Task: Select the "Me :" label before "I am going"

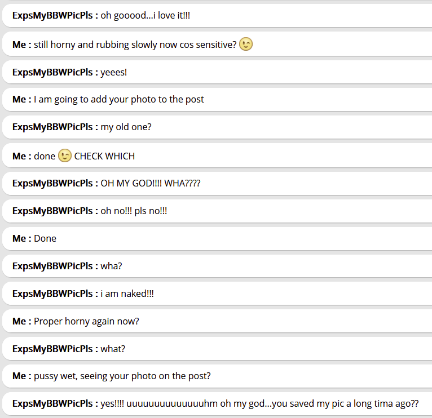Action: tap(21, 99)
